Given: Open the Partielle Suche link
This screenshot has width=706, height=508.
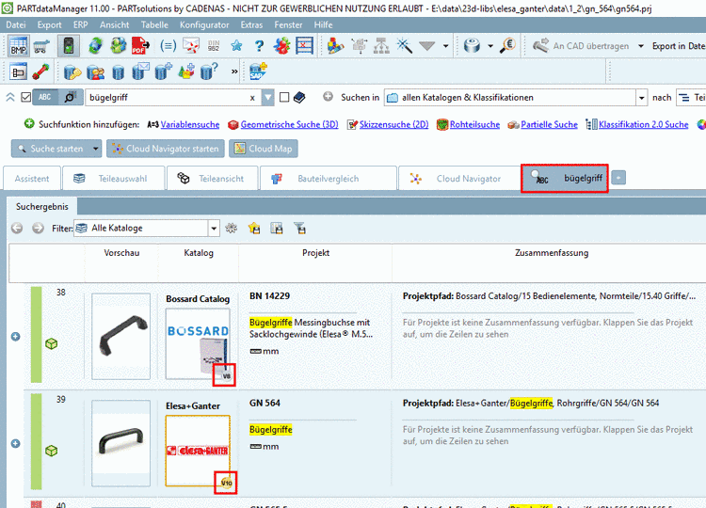Looking at the screenshot, I should point(549,124).
